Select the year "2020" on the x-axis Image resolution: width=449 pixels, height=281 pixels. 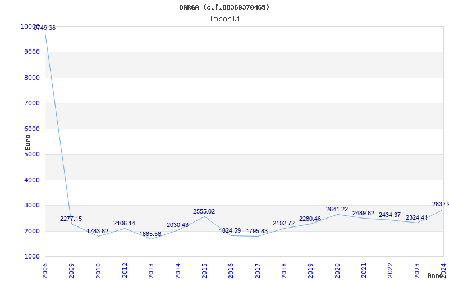pyautogui.click(x=337, y=271)
